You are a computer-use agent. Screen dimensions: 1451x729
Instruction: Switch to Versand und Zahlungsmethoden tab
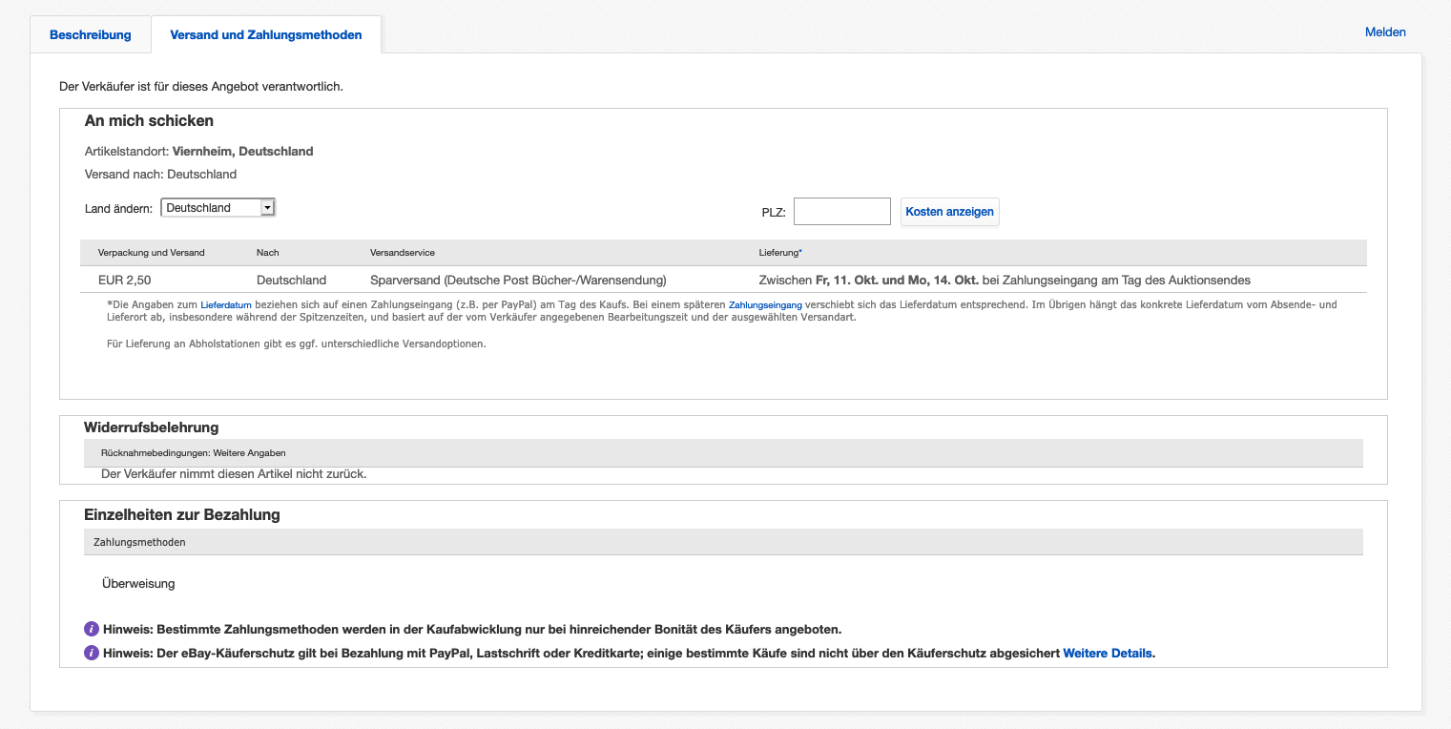point(265,35)
